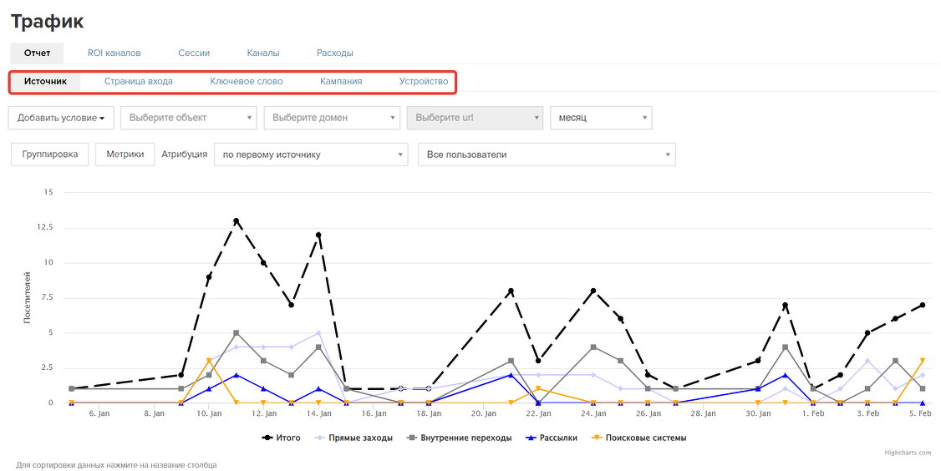
Task: Expand the Все пользователи dropdown
Action: [547, 154]
